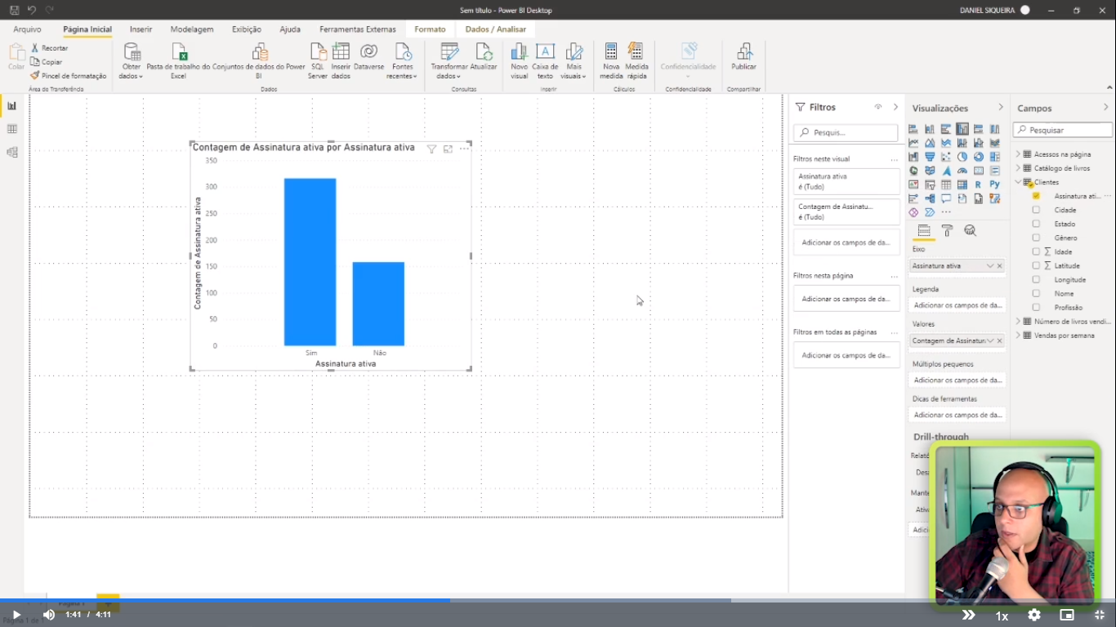Image resolution: width=1116 pixels, height=627 pixels.
Task: Insert the gauge visual
Action: pyautogui.click(x=962, y=171)
